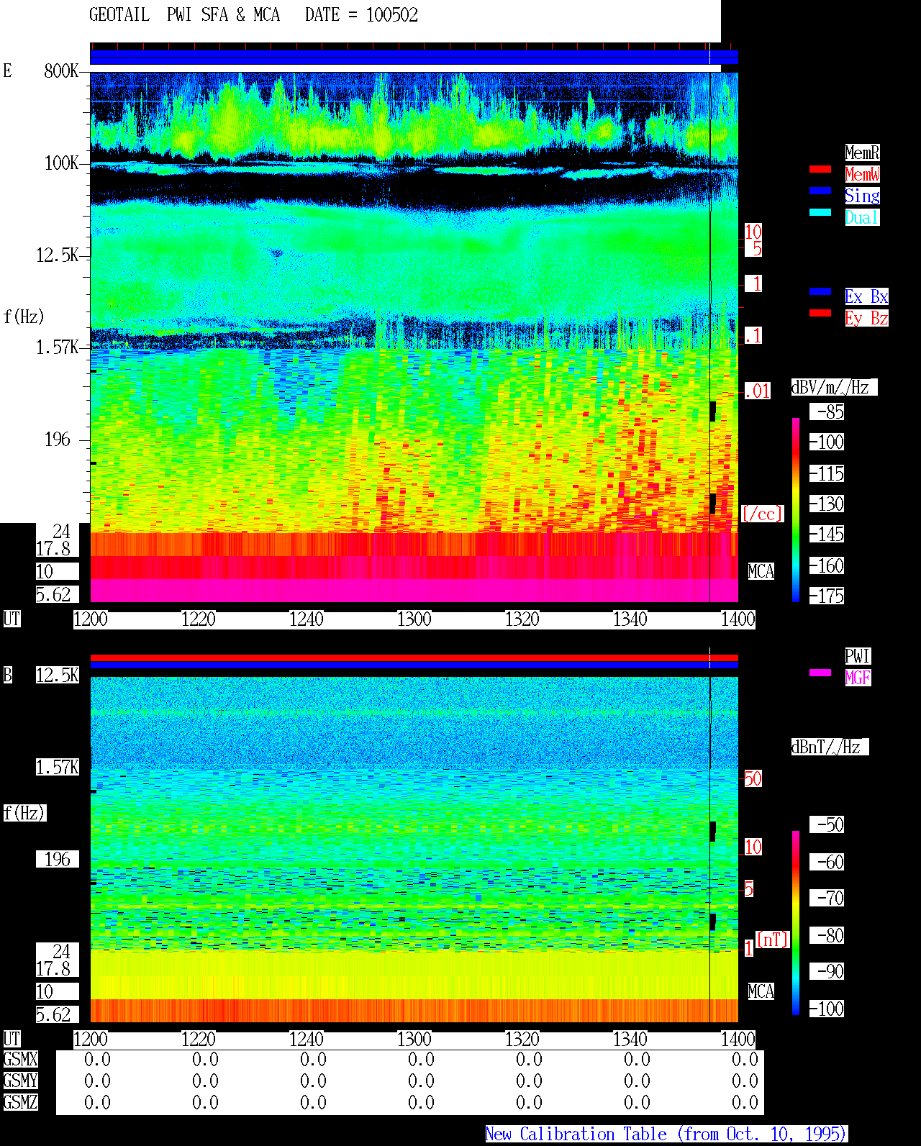
Task: Click the lower MCA label near magnetic panel
Action: [761, 992]
